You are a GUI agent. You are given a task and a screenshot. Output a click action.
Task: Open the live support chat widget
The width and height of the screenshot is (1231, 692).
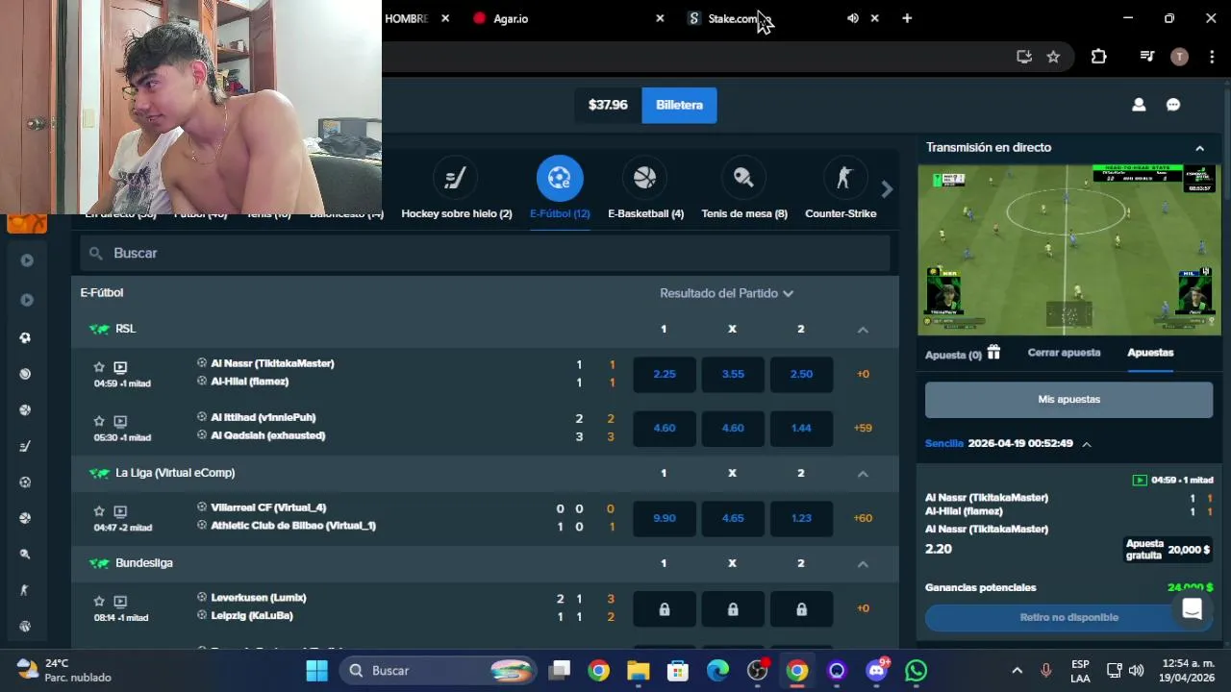click(x=1192, y=609)
